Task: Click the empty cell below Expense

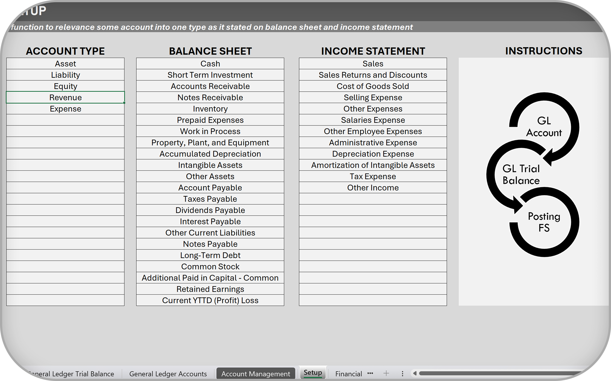Action: pos(65,120)
